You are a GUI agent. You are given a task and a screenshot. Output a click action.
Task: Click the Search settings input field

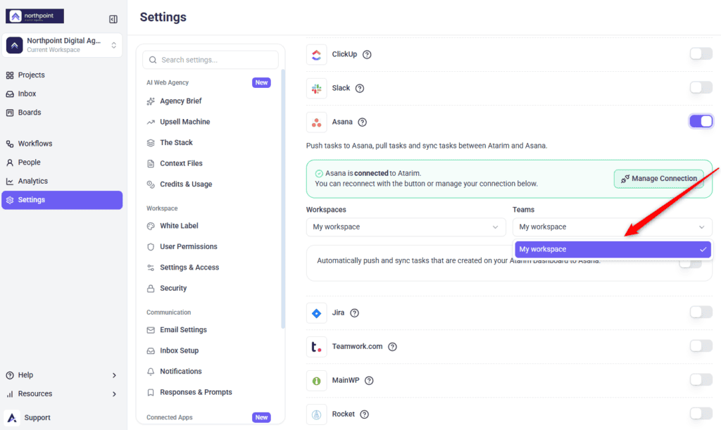point(211,61)
